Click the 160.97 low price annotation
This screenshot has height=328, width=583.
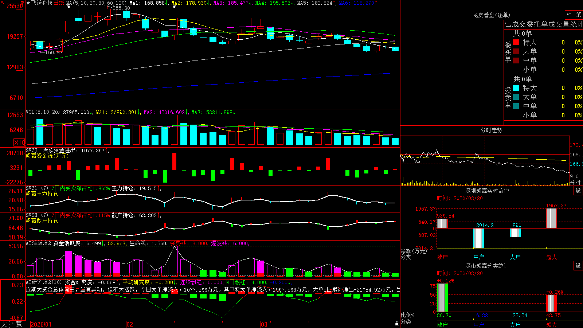[54, 52]
